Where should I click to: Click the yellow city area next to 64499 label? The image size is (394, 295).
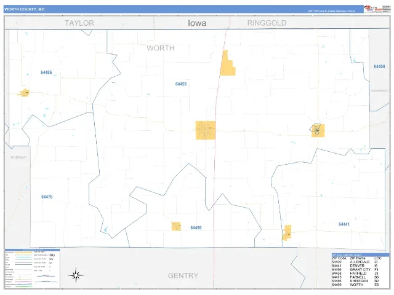pyautogui.click(x=176, y=226)
